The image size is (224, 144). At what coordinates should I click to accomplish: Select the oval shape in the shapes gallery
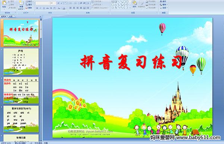point(127,2)
